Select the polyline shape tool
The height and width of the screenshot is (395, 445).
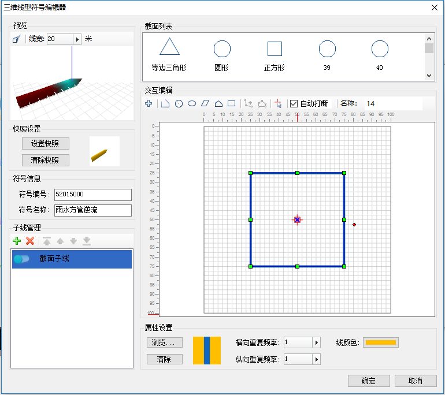pos(165,104)
